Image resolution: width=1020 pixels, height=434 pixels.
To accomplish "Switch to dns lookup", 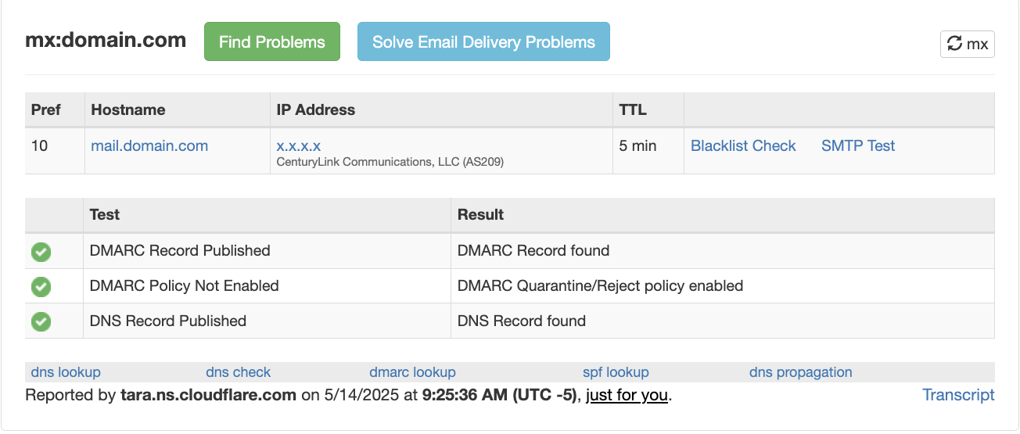I will tap(66, 372).
